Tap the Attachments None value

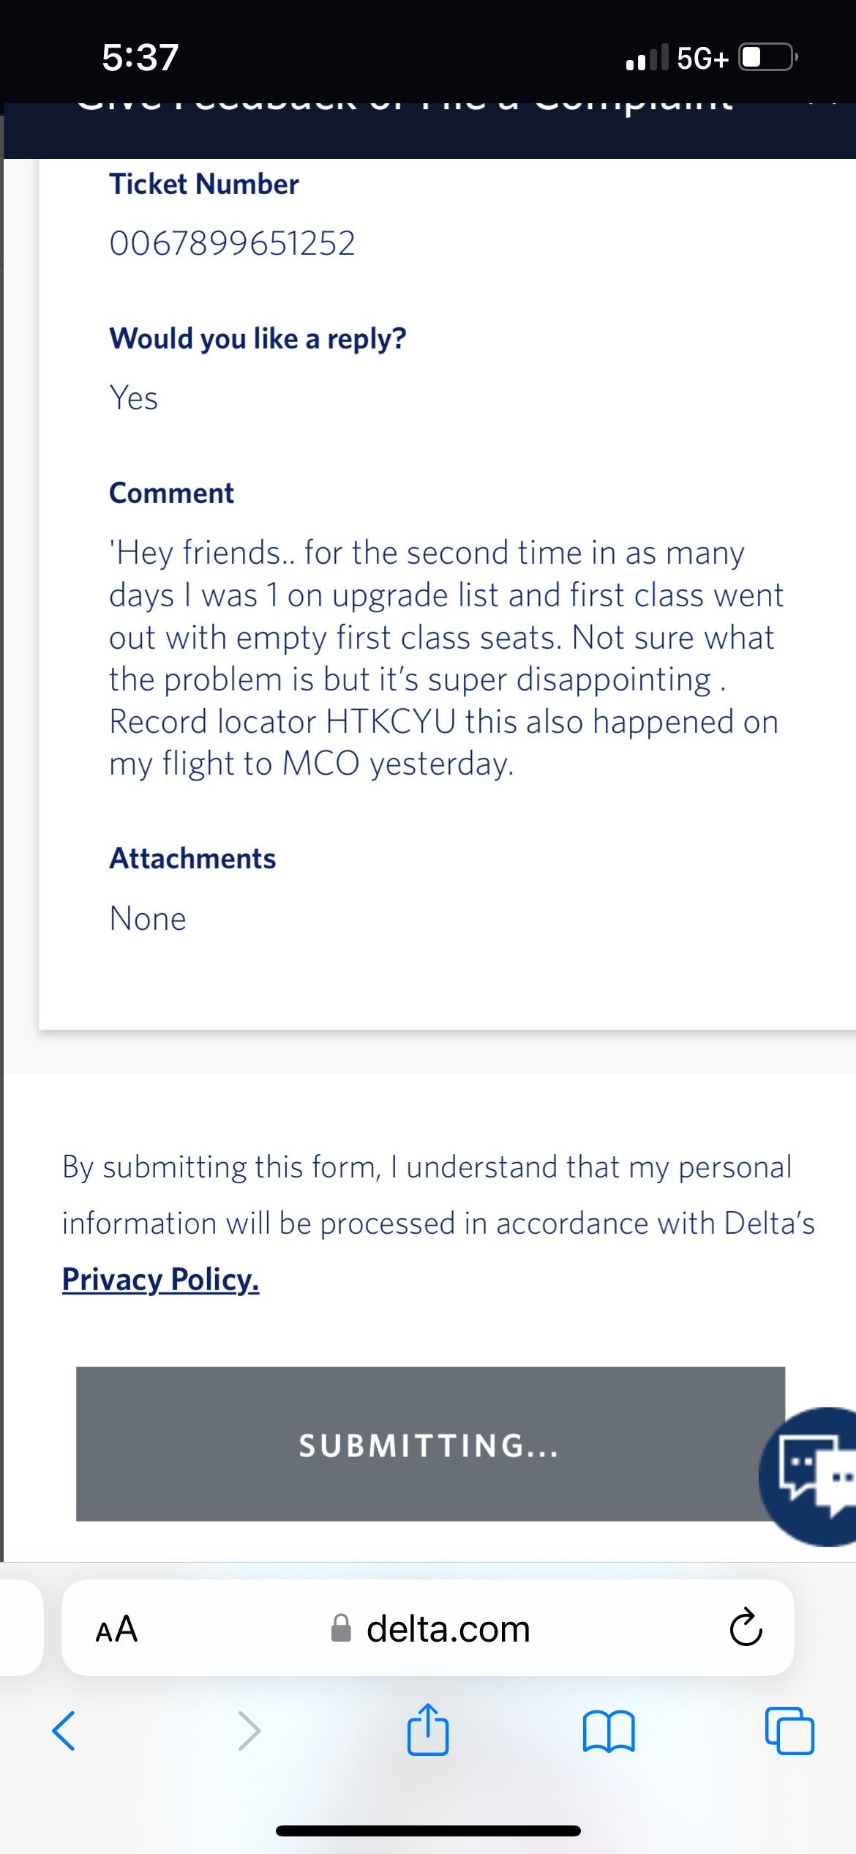click(147, 918)
